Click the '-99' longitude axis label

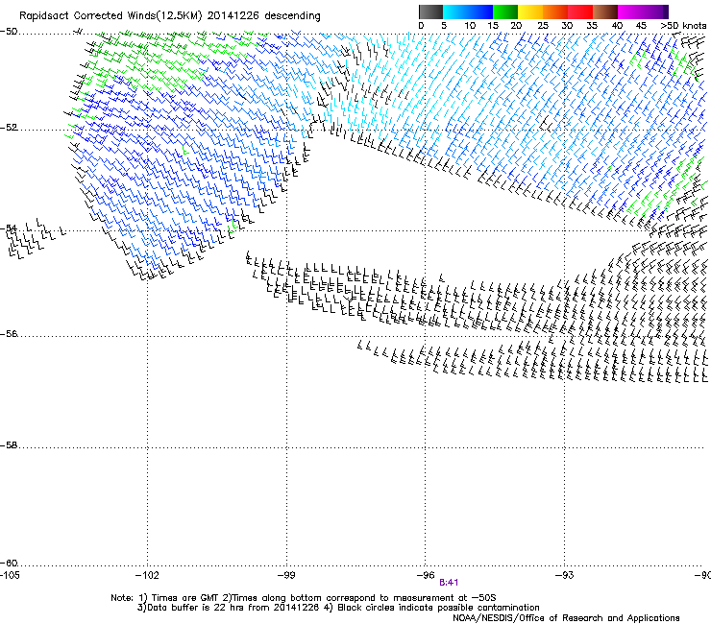click(x=286, y=575)
